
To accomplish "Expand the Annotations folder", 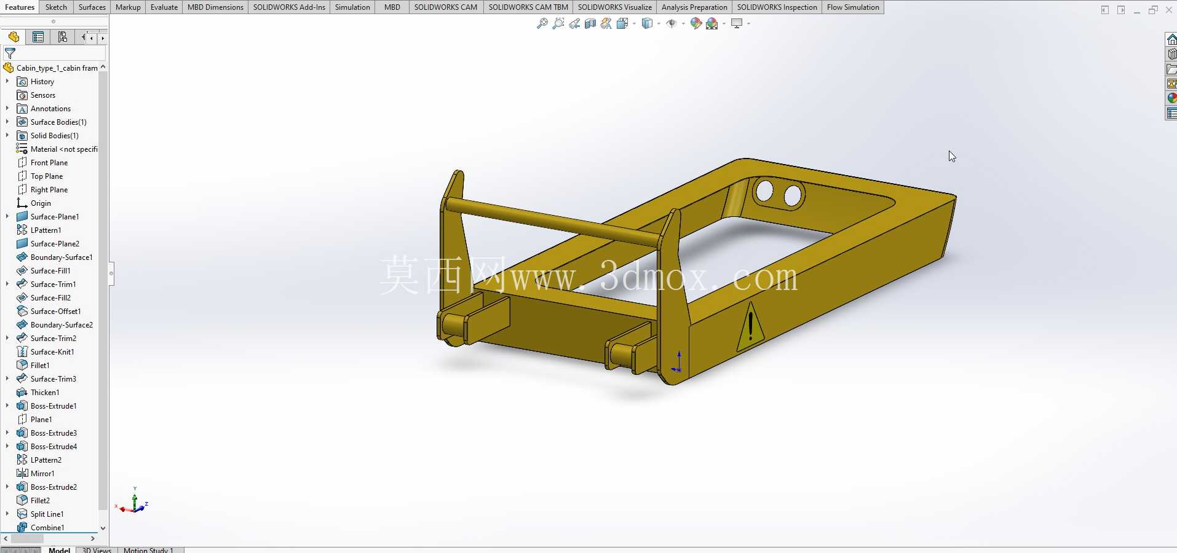I will coord(7,108).
